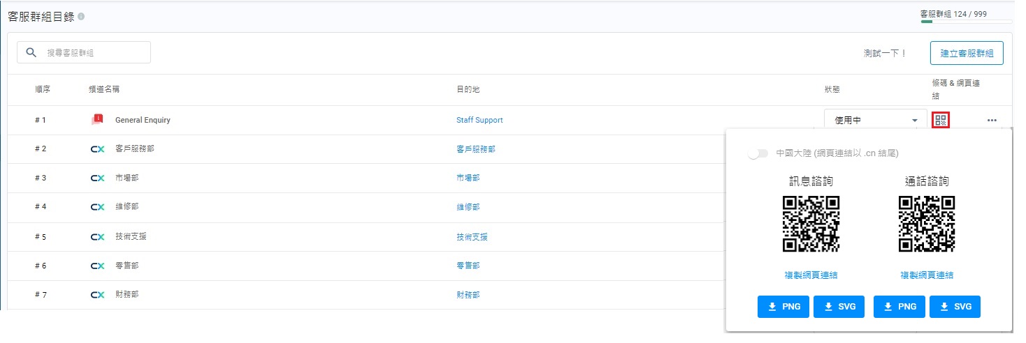The height and width of the screenshot is (343, 1026).
Task: Copy the 通話諮詢 web link
Action: tap(927, 275)
